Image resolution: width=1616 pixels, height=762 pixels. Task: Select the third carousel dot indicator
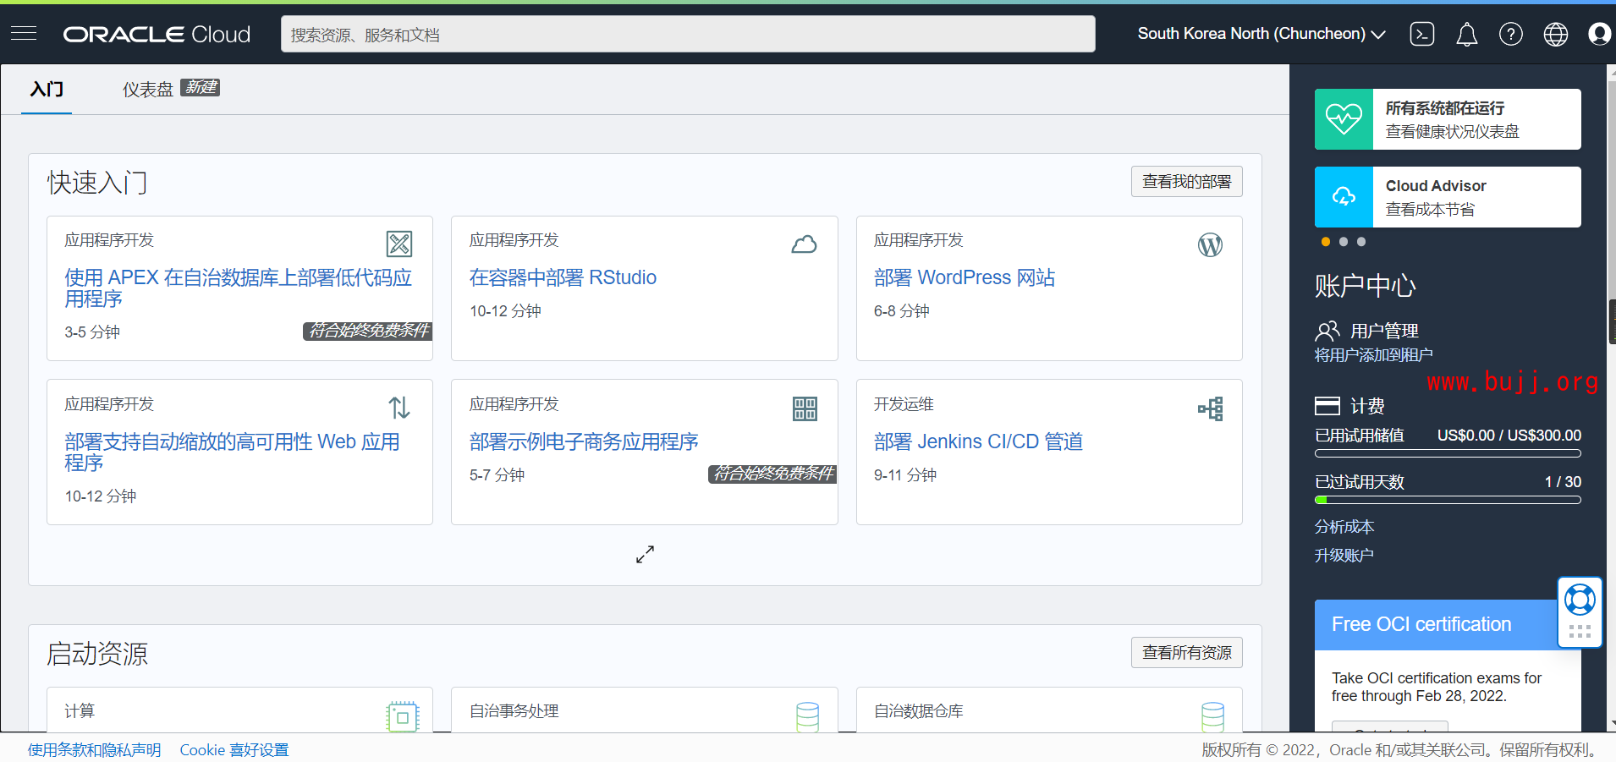tap(1361, 242)
